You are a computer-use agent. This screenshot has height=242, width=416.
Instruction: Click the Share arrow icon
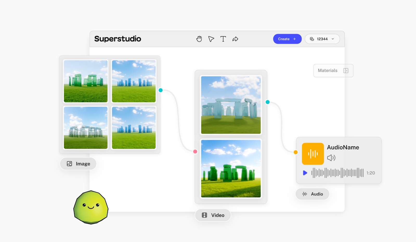point(235,39)
